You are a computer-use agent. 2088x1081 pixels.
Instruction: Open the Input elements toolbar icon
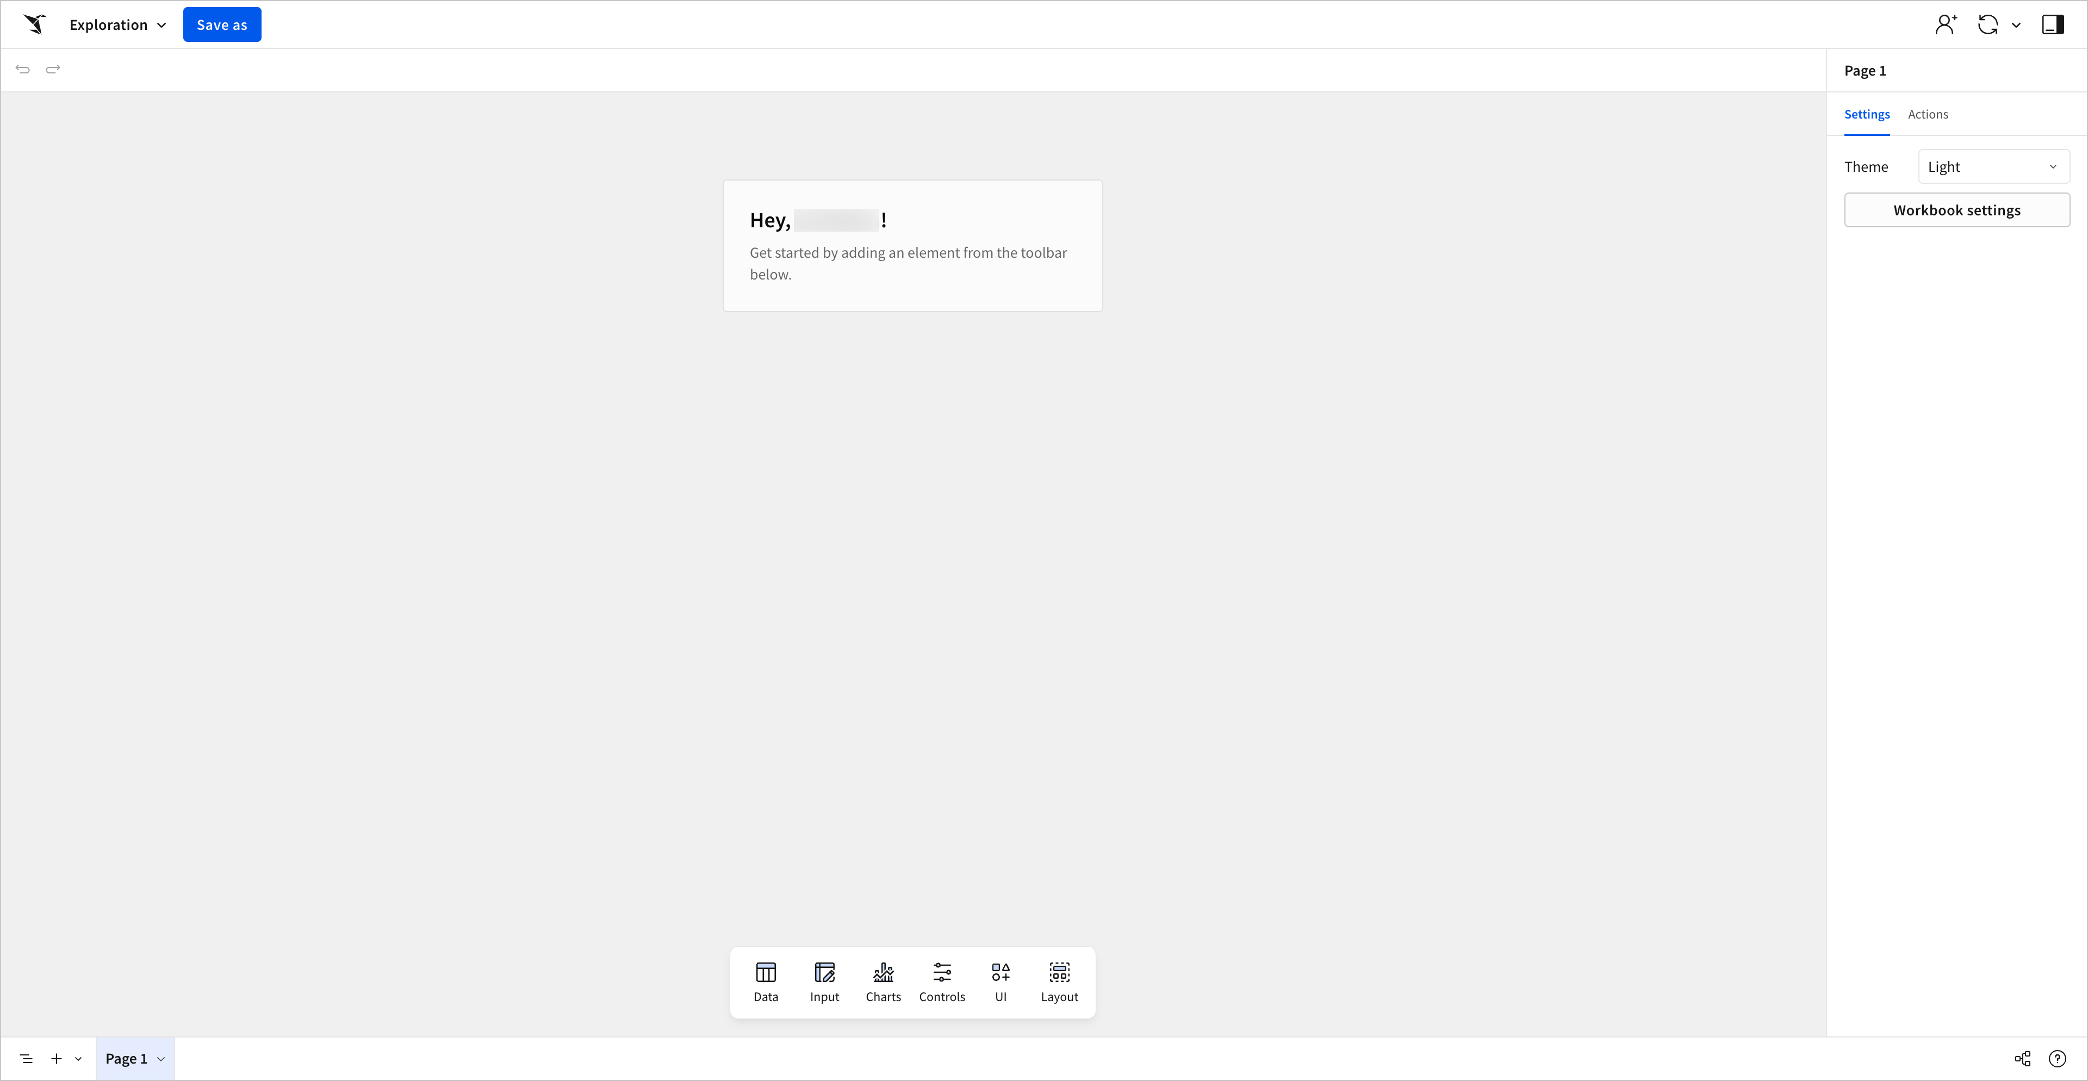[x=824, y=981]
